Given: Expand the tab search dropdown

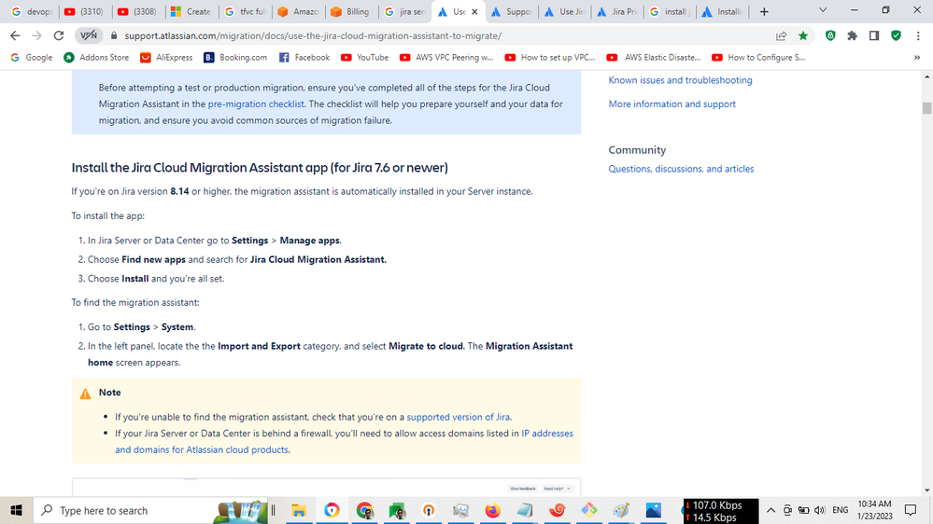Looking at the screenshot, I should [823, 10].
